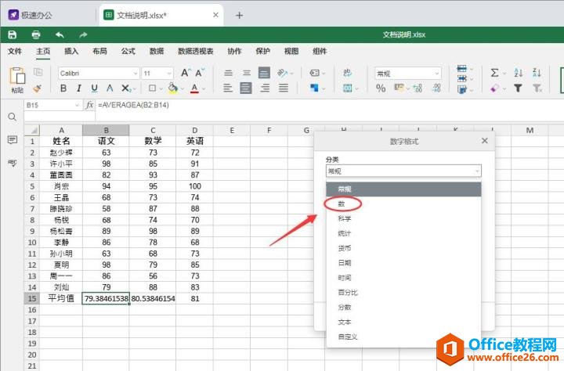Open the comments icon in left sidebar
This screenshot has height=371, width=564.
coord(13,139)
